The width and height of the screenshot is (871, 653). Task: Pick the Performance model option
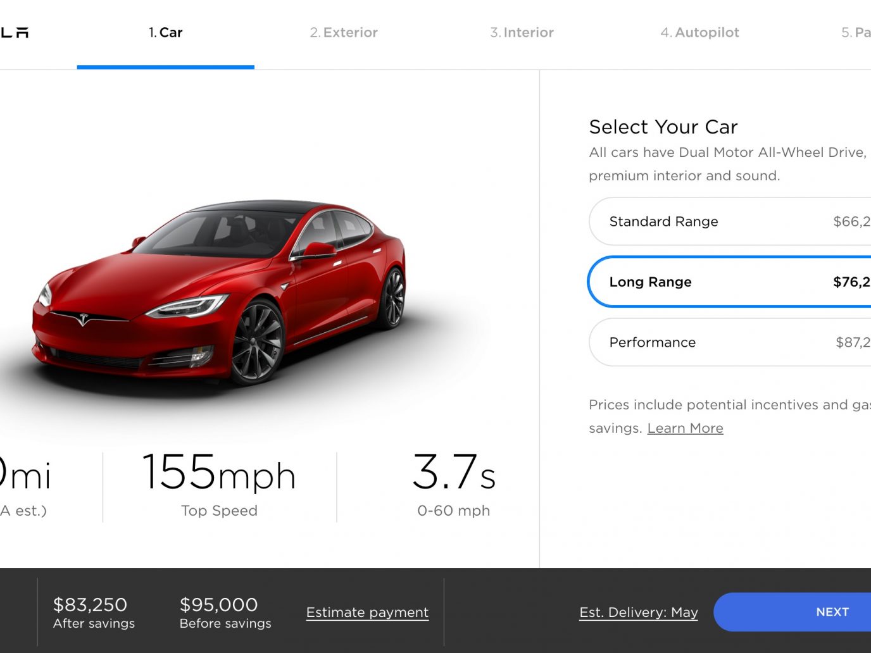click(x=730, y=342)
